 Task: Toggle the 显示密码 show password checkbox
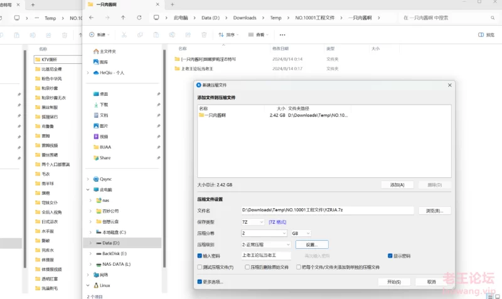coord(390,256)
